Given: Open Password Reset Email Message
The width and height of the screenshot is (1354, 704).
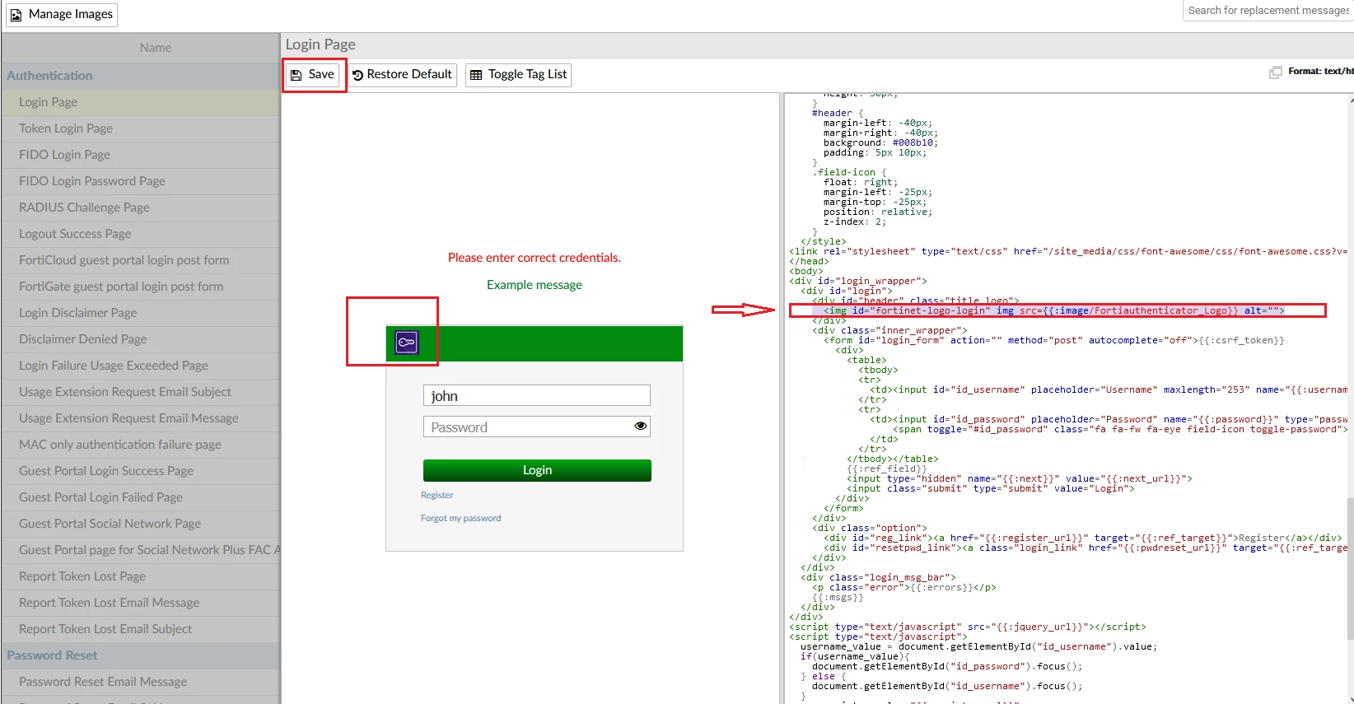Looking at the screenshot, I should pos(141,682).
